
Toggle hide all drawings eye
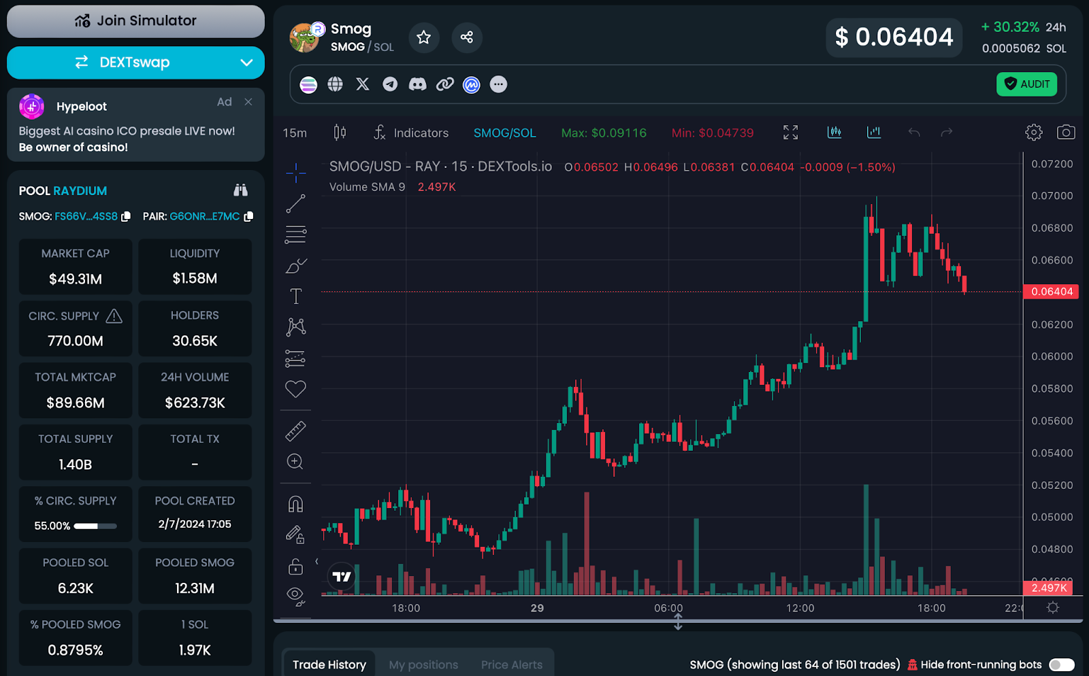[x=295, y=596]
